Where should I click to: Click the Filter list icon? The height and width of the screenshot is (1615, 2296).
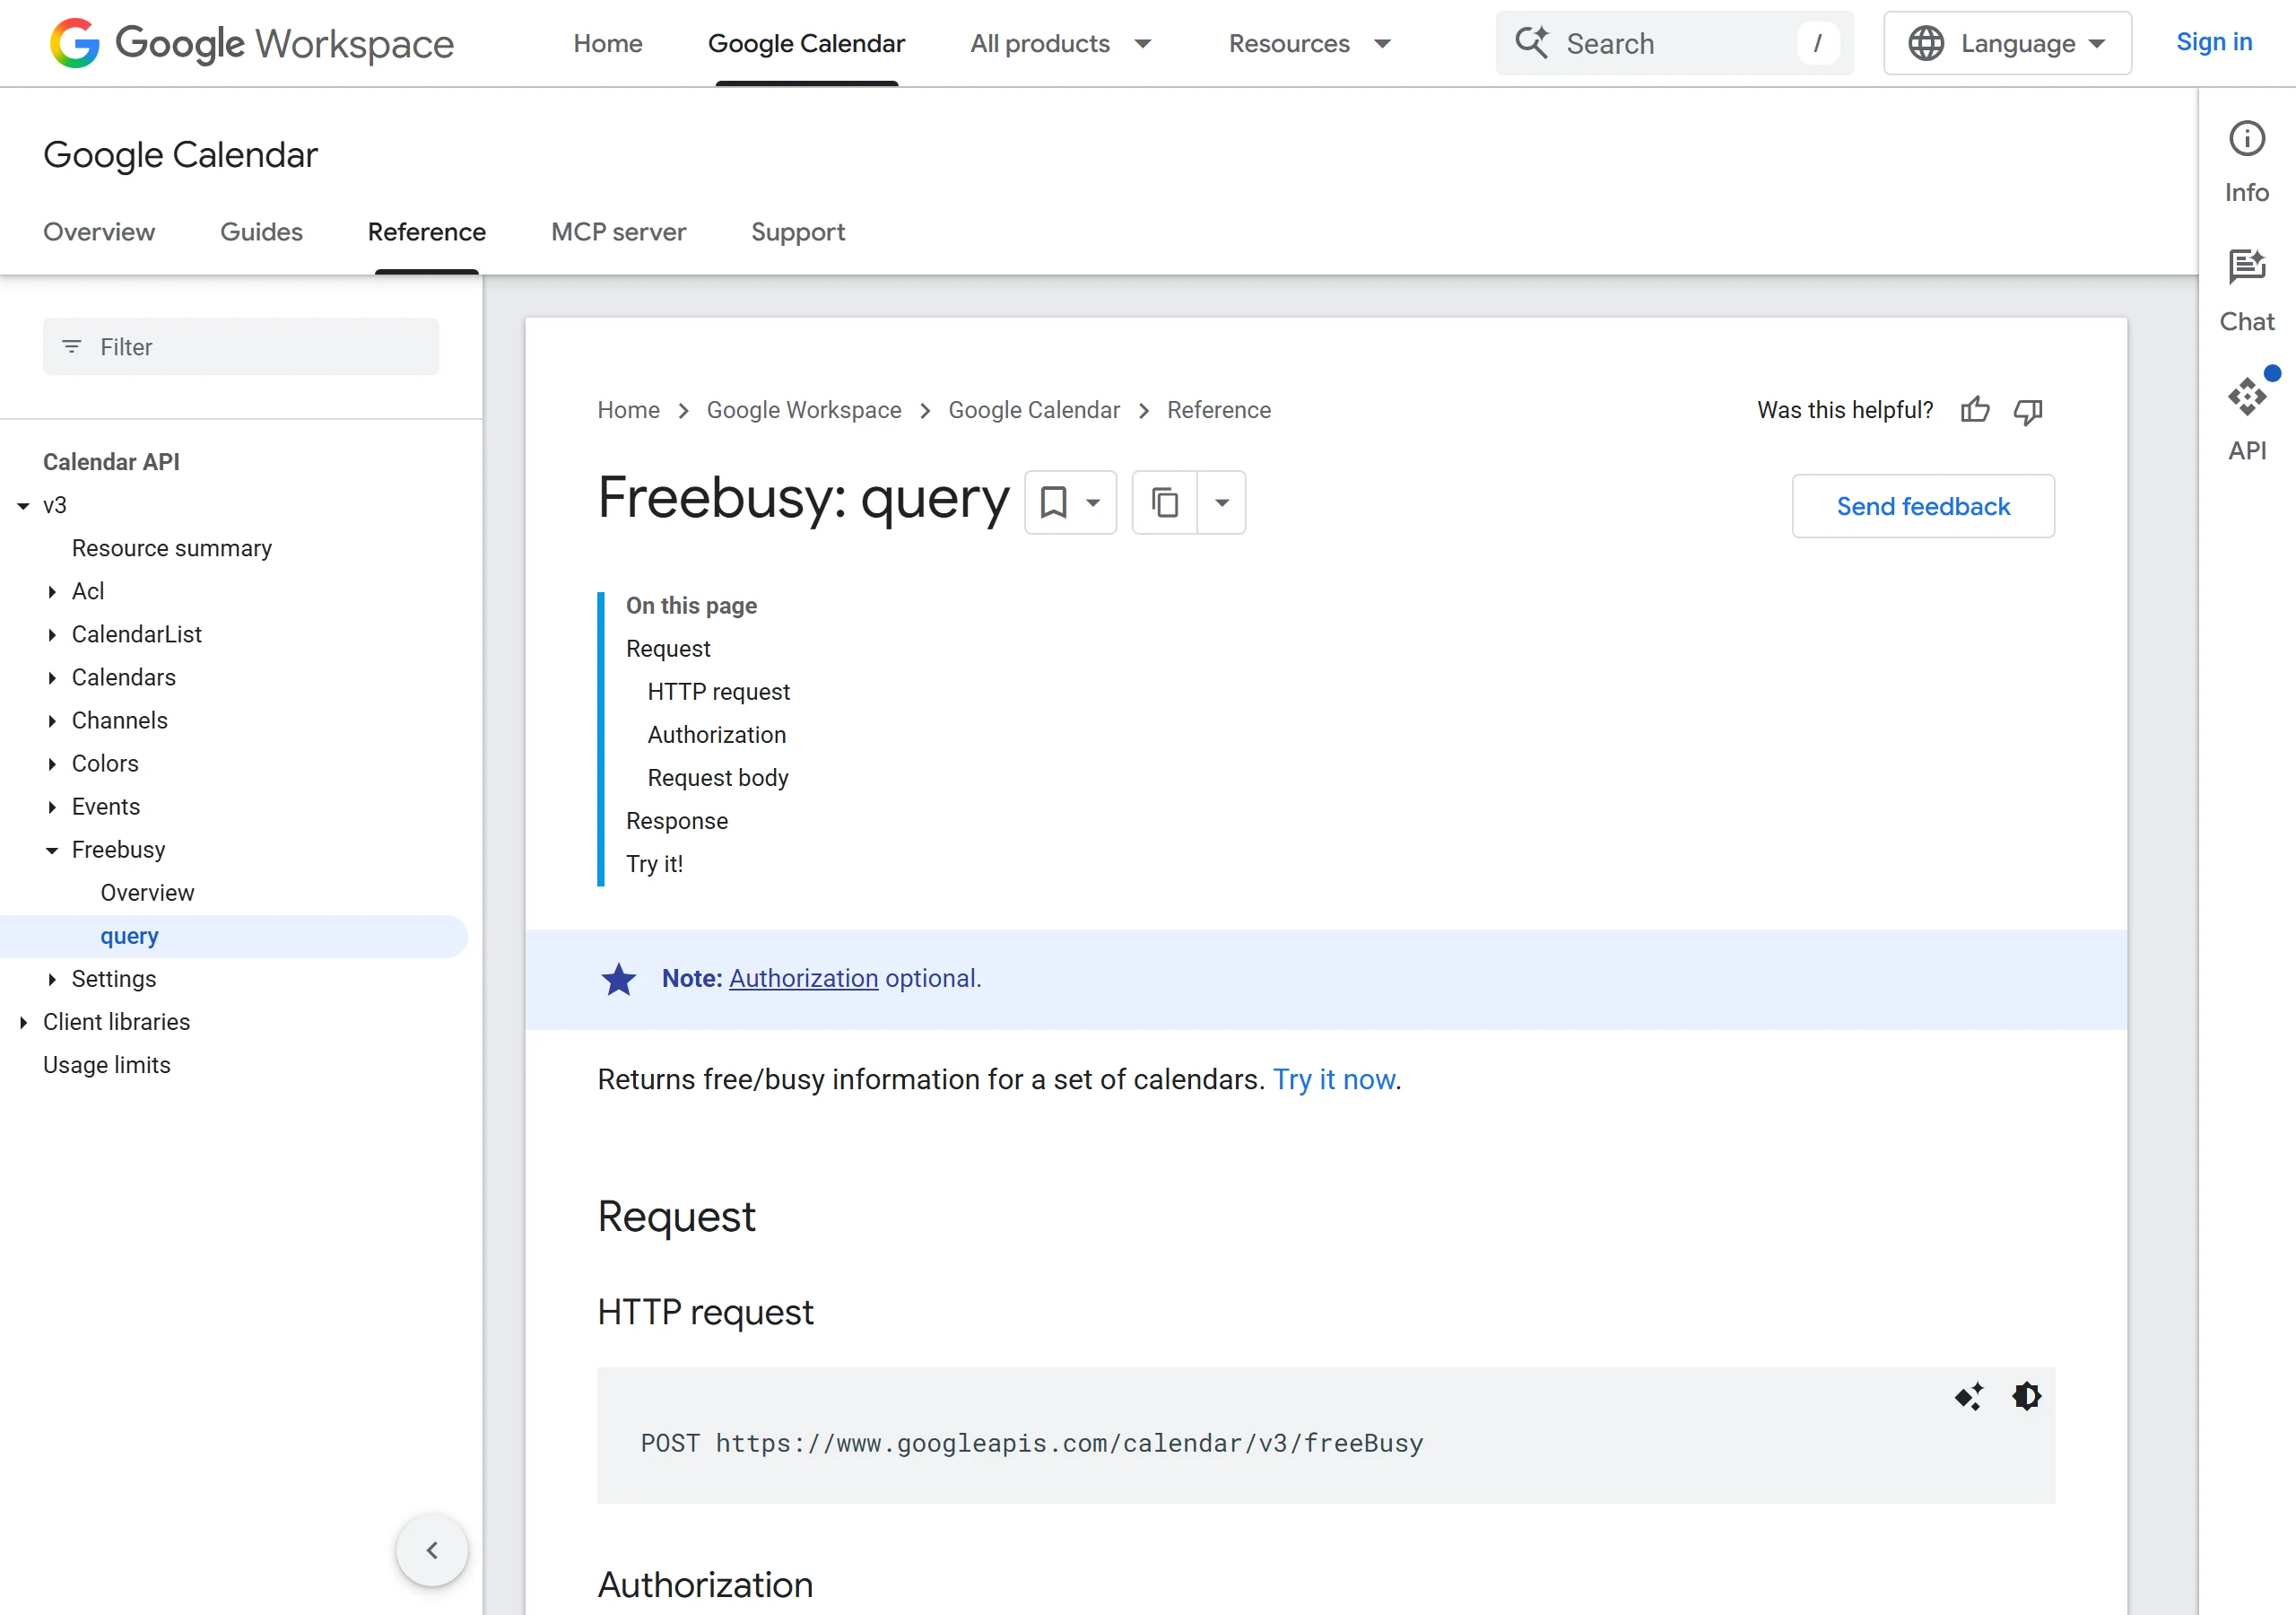(71, 347)
